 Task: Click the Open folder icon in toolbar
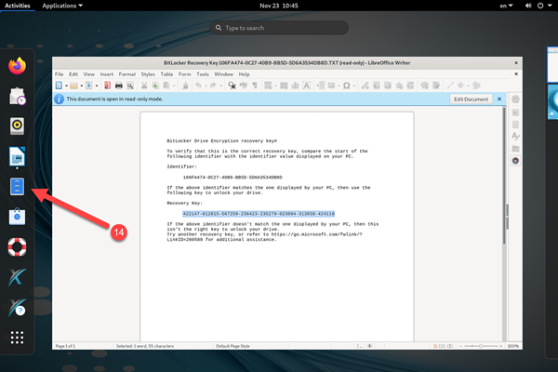tap(73, 86)
